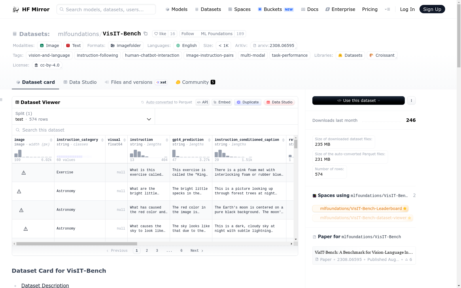The height and width of the screenshot is (288, 461).
Task: Click the page vertical scrollbar
Action: point(459,36)
